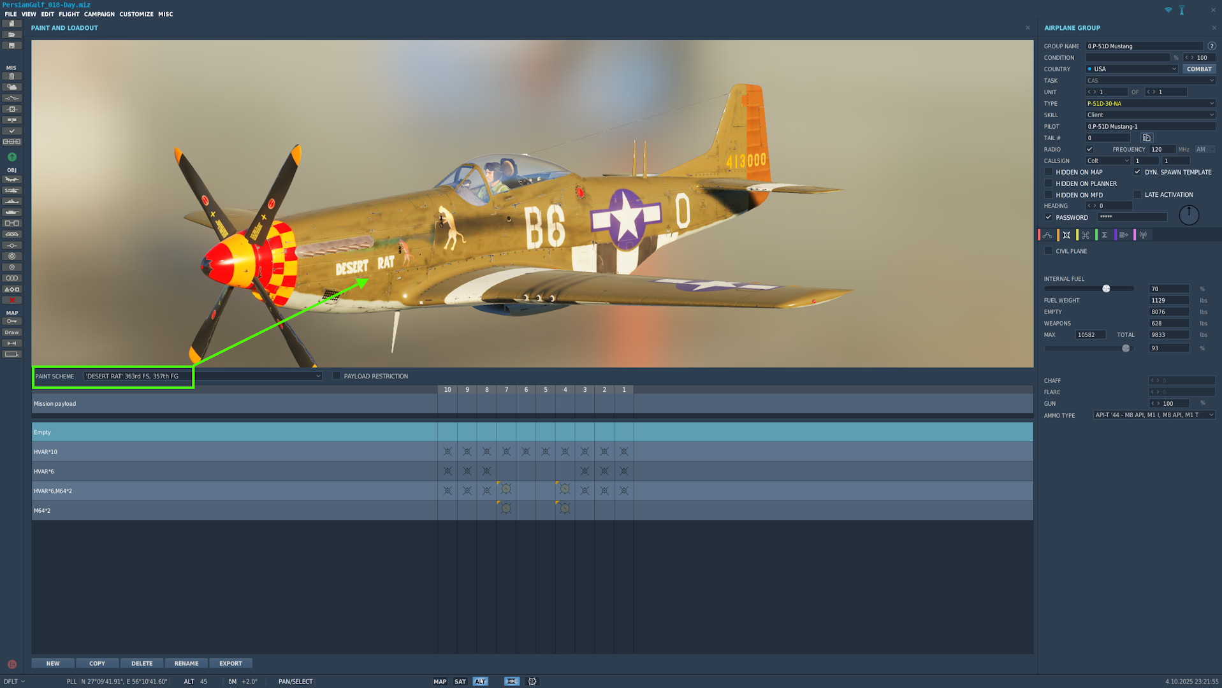This screenshot has width=1222, height=688.
Task: Click the New Mission file icon
Action: [11, 24]
